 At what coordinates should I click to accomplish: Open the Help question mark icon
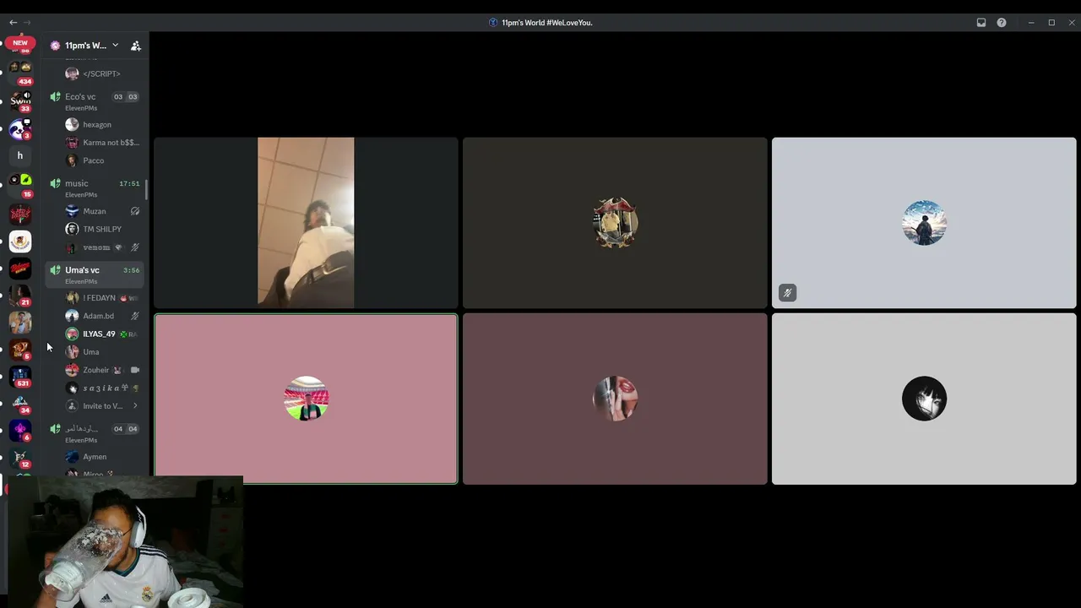1002,23
